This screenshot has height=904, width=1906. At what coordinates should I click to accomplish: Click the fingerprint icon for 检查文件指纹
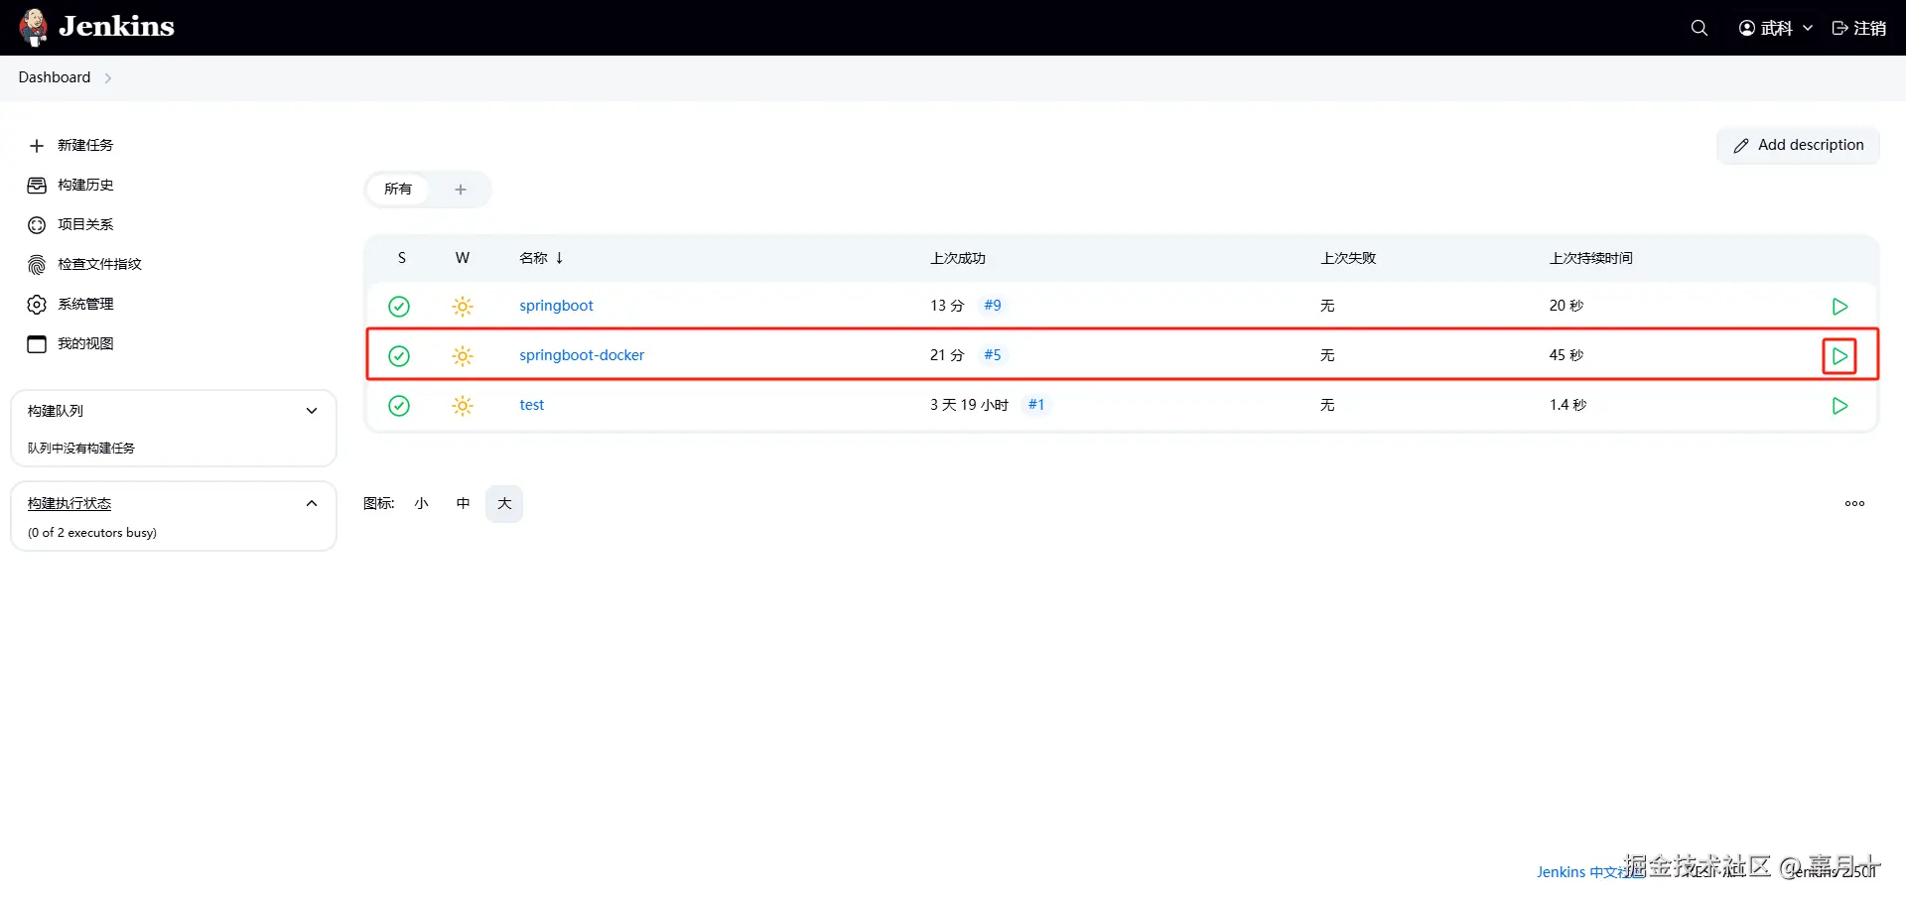pos(37,265)
